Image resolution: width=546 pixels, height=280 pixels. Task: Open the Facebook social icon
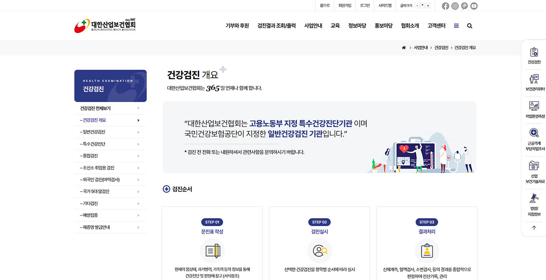tap(446, 6)
